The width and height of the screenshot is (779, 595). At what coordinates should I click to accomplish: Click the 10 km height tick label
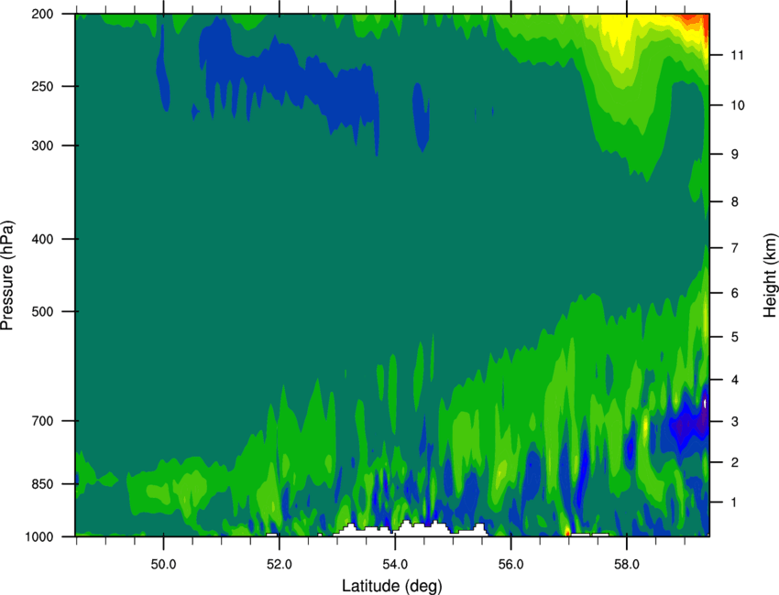pos(738,105)
